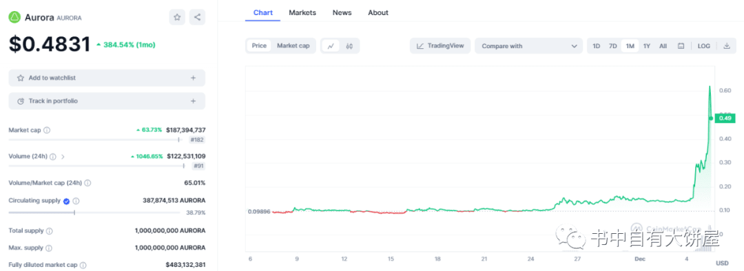Screen dimensions: 744x271
Task: Download chart data icon
Action: pyautogui.click(x=727, y=46)
